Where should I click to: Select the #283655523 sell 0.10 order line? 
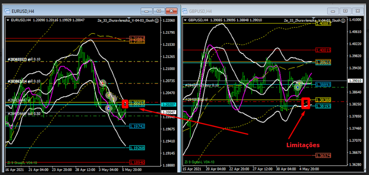[24, 59]
